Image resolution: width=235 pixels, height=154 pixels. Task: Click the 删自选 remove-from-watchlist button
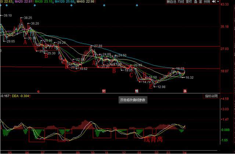point(171,2)
